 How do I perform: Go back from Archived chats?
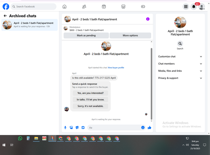(x=5, y=16)
